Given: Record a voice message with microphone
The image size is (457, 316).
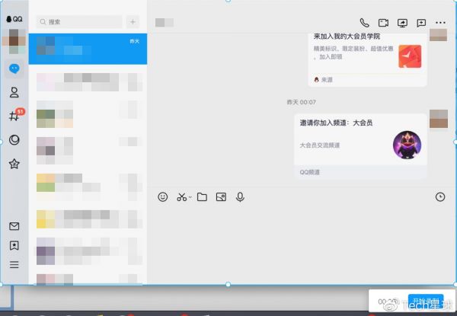Looking at the screenshot, I should (x=240, y=197).
